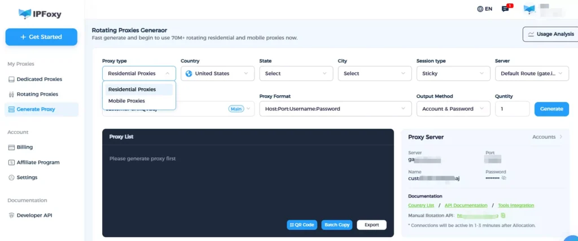Open the Proxy Format dropdown
Screen dimensions: 578x241
coord(335,109)
